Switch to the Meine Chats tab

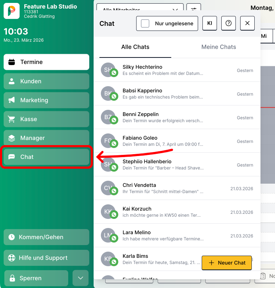218,47
